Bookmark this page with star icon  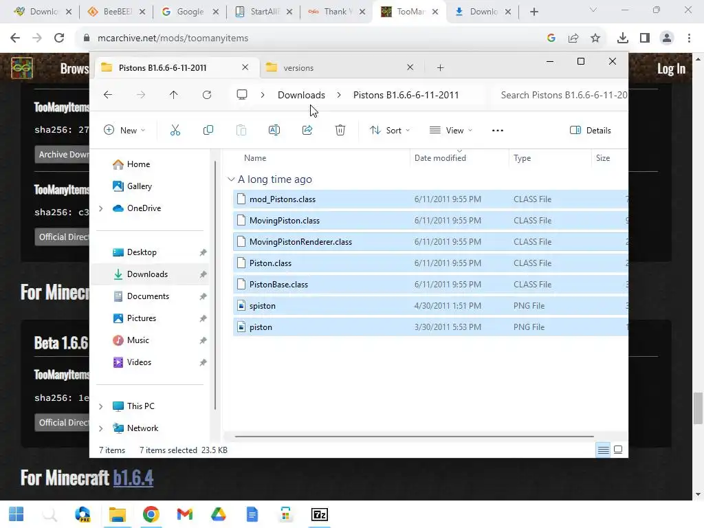click(595, 38)
